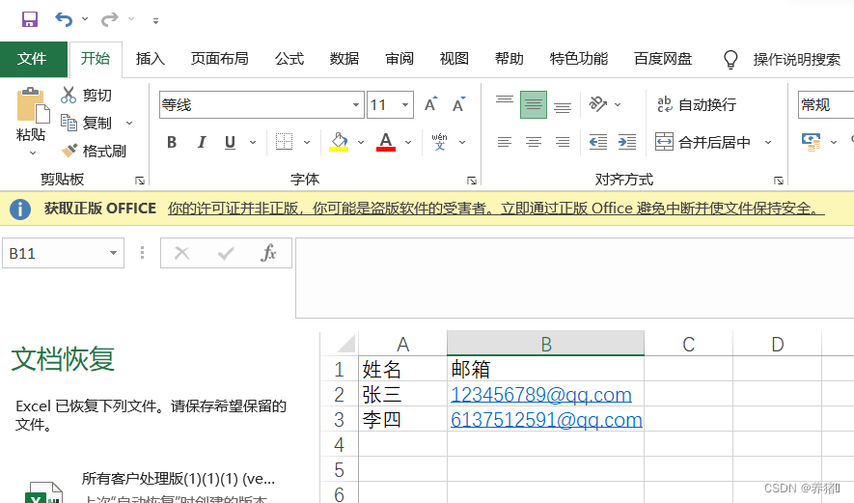Apply the red font color
The image size is (854, 503).
click(386, 142)
